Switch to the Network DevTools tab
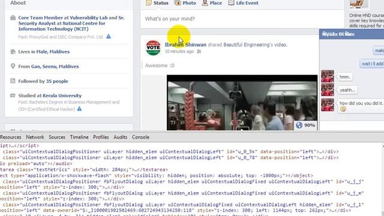Screen dimensions: 384x216 35,137
